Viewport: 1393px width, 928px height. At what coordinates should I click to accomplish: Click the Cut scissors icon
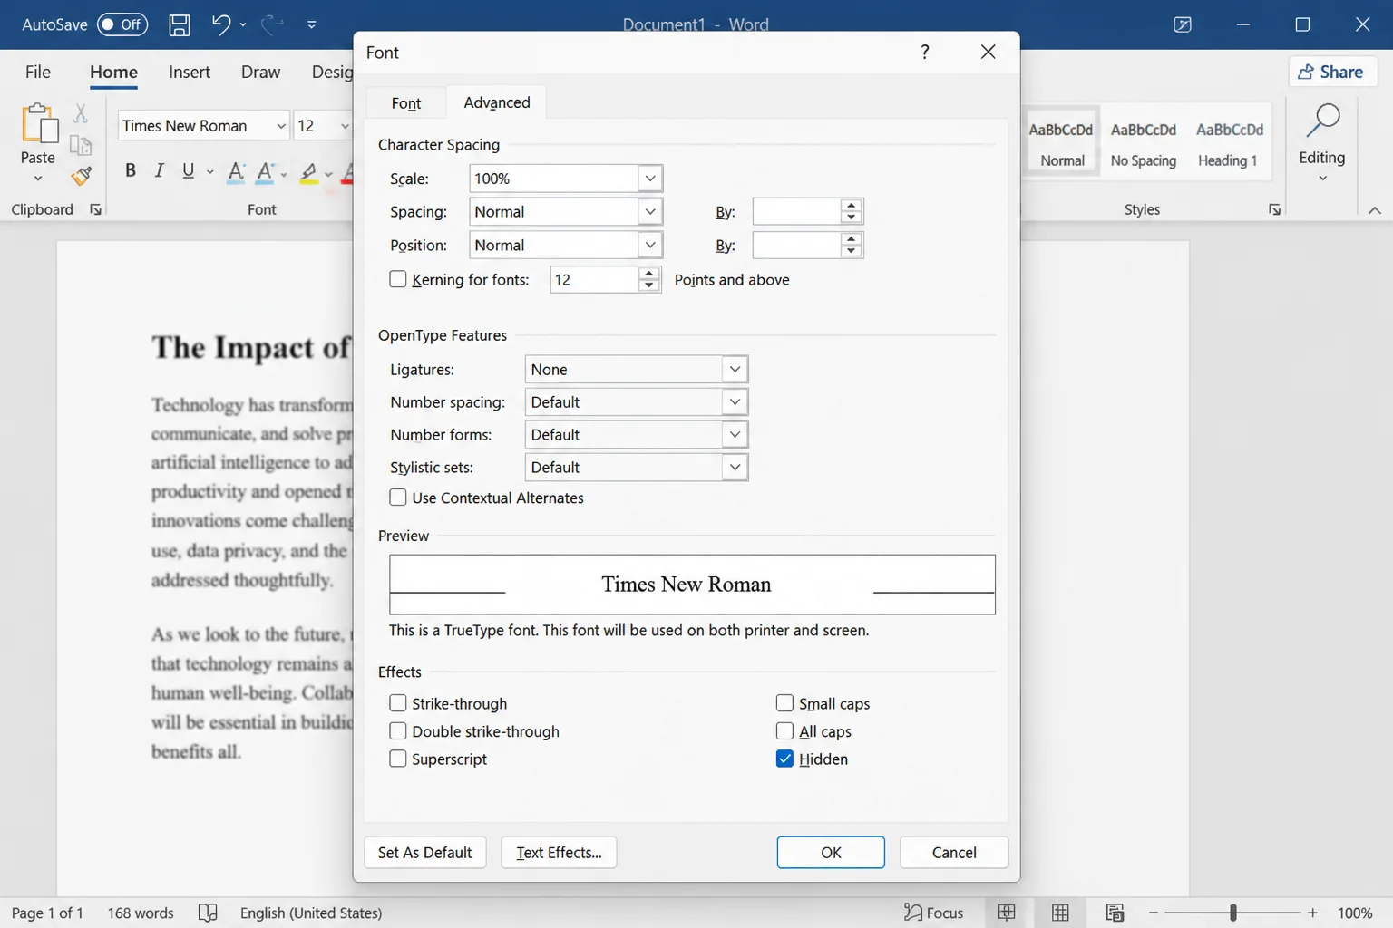(x=81, y=113)
